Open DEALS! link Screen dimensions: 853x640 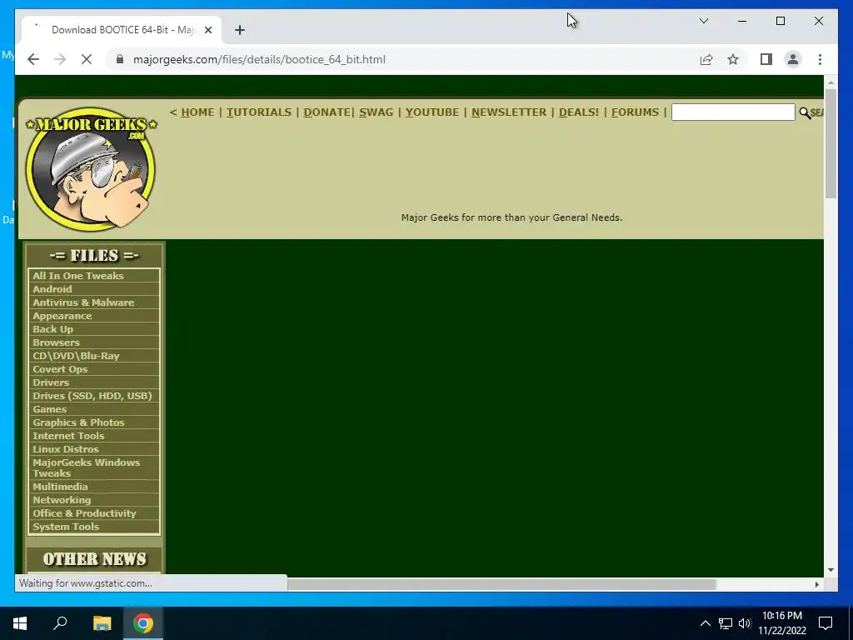click(x=578, y=112)
